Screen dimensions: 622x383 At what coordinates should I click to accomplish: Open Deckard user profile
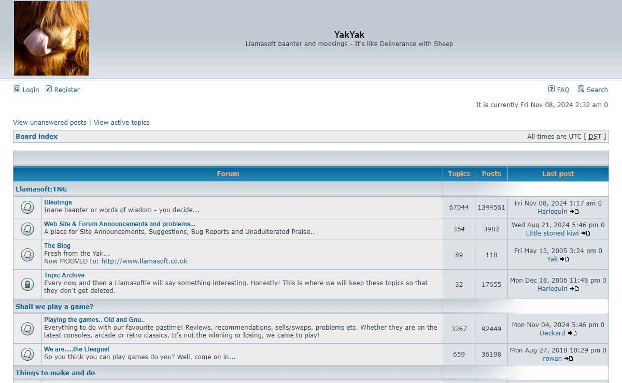tap(553, 333)
